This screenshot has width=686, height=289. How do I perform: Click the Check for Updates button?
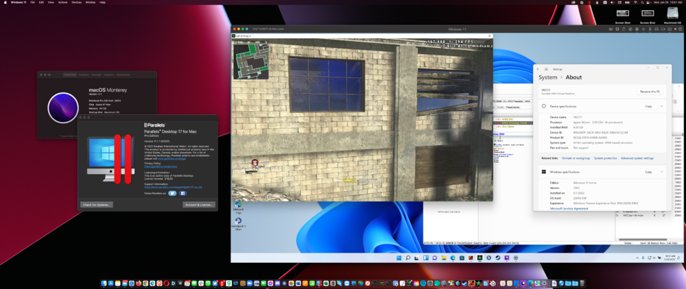click(x=97, y=204)
